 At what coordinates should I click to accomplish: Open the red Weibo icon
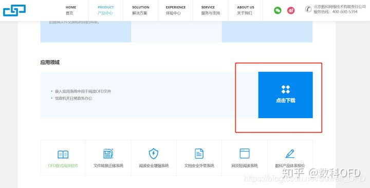point(291,10)
